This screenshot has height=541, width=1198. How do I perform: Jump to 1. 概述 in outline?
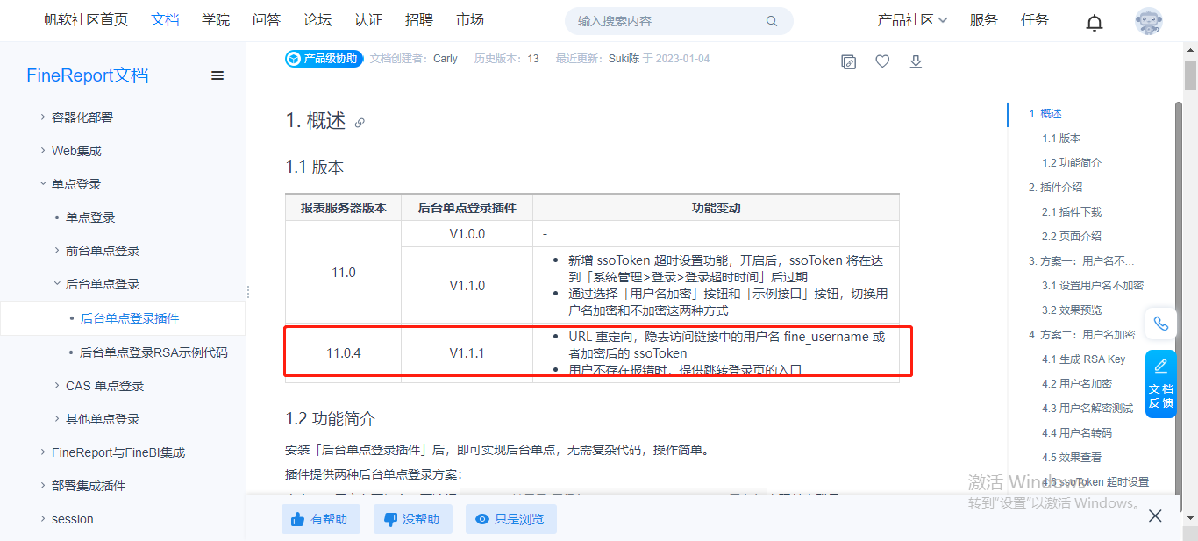(x=1045, y=114)
